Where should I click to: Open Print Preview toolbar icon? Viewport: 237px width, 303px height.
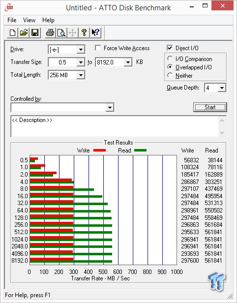click(x=61, y=32)
